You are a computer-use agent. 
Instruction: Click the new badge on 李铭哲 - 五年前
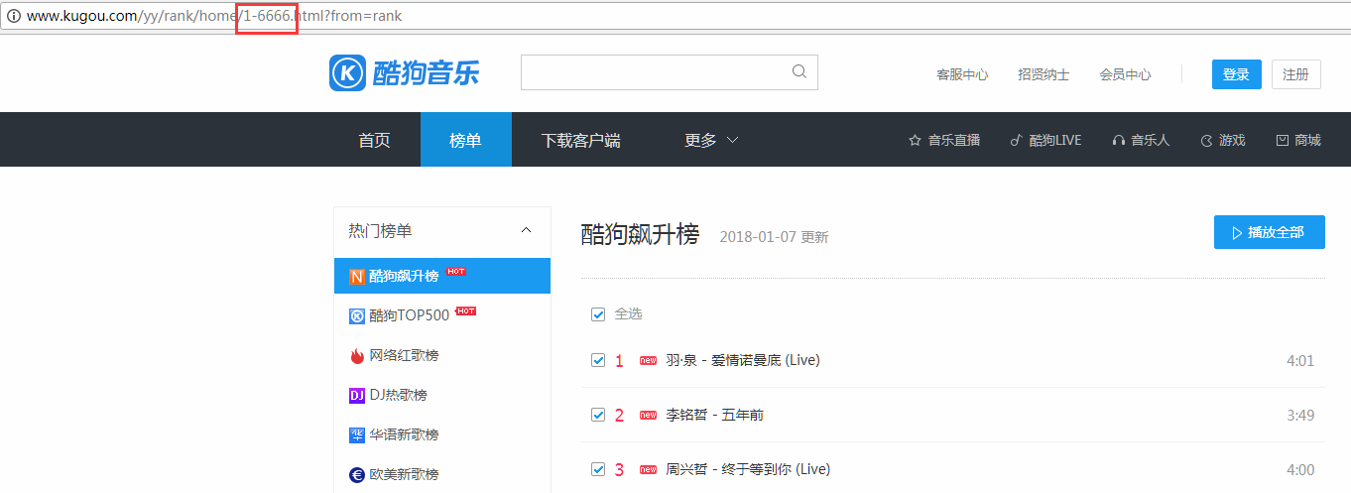[x=649, y=416]
